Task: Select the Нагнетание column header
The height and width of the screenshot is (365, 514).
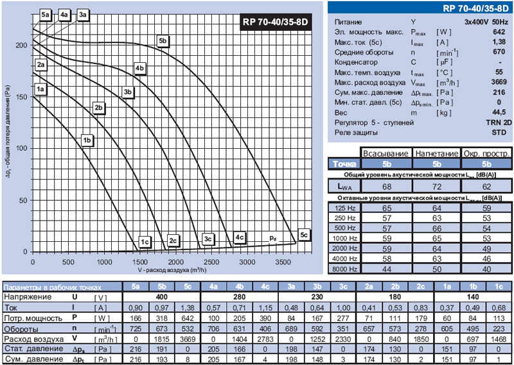Action: click(436, 153)
